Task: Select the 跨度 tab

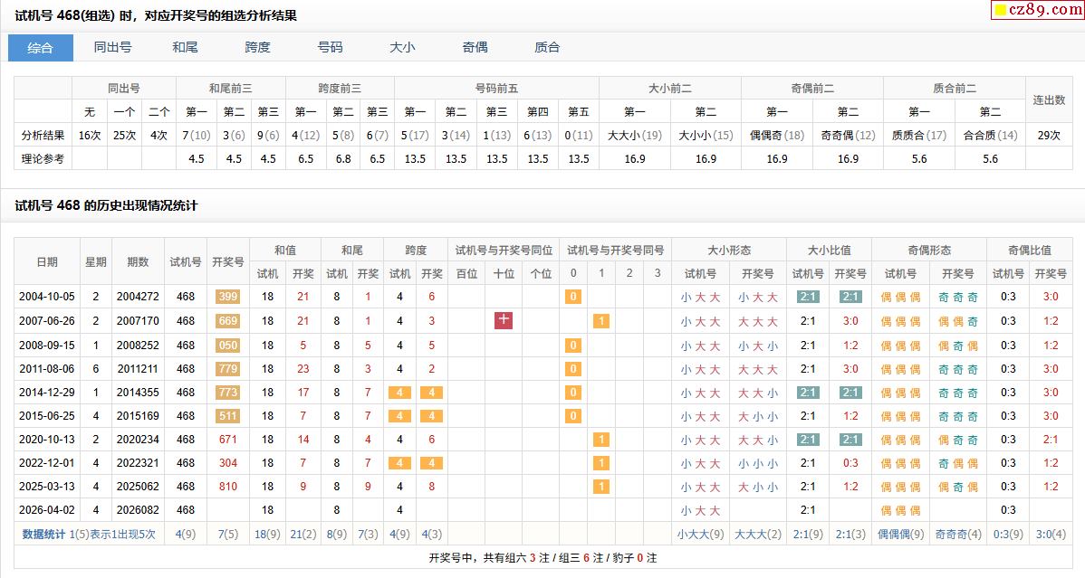Action: pos(257,47)
